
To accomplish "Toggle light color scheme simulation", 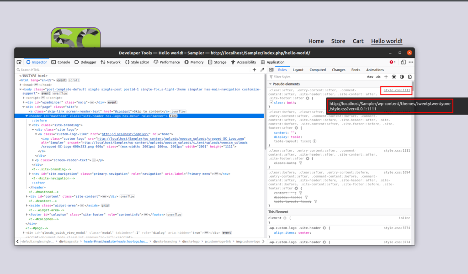I will (394, 77).
